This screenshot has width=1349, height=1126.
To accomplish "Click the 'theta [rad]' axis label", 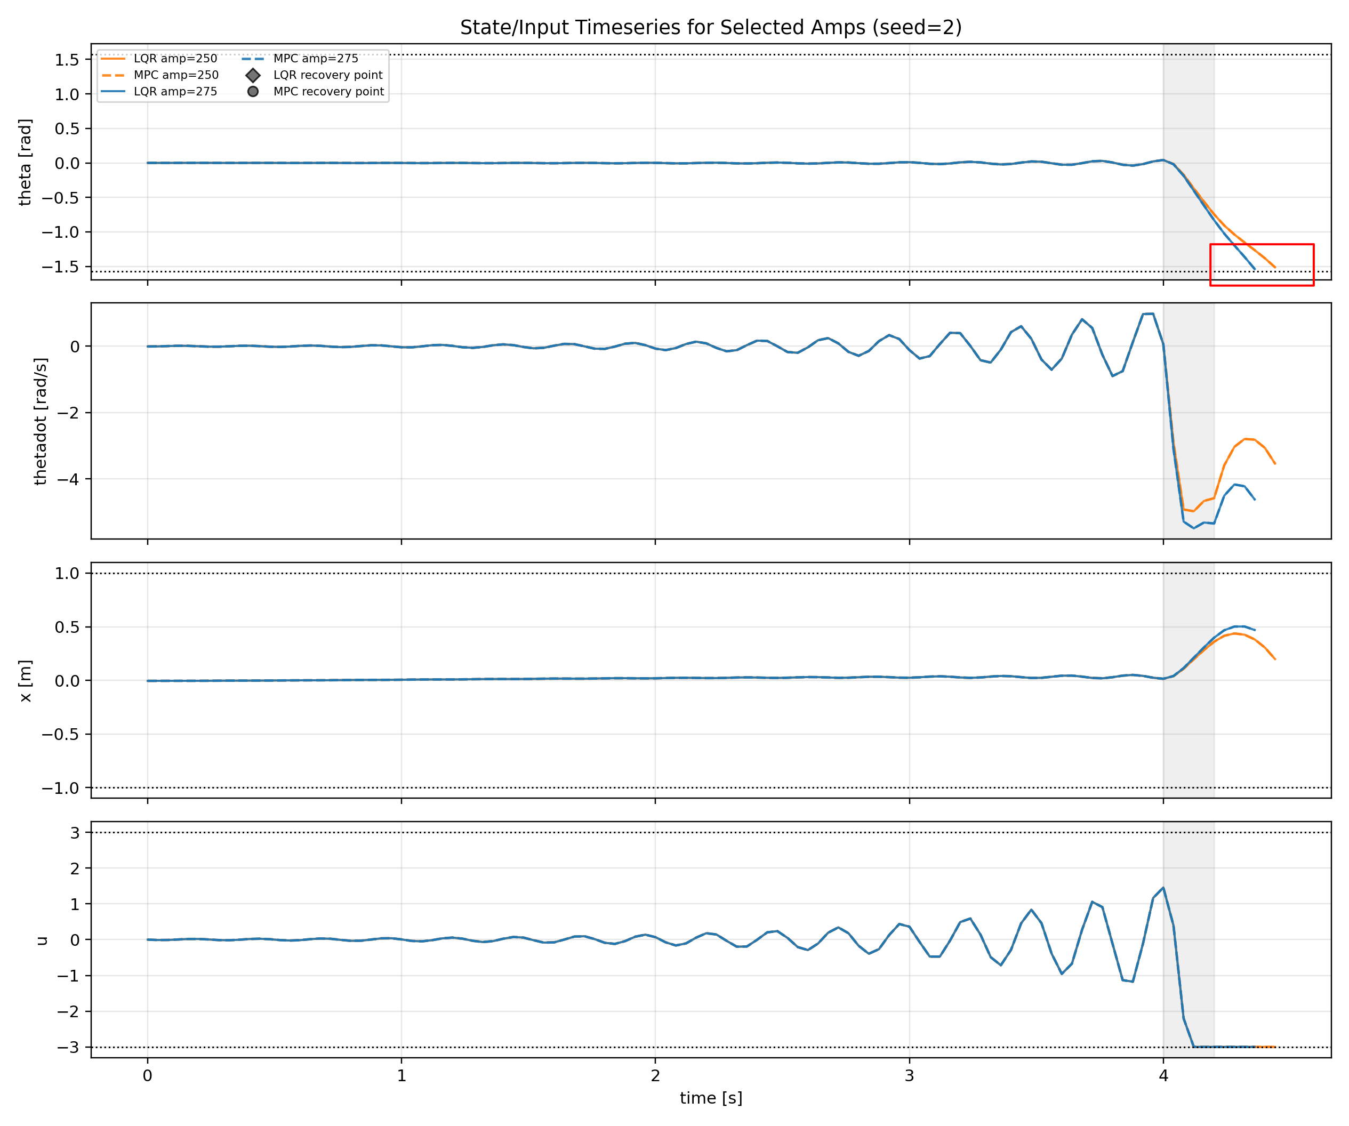I will [x=25, y=163].
